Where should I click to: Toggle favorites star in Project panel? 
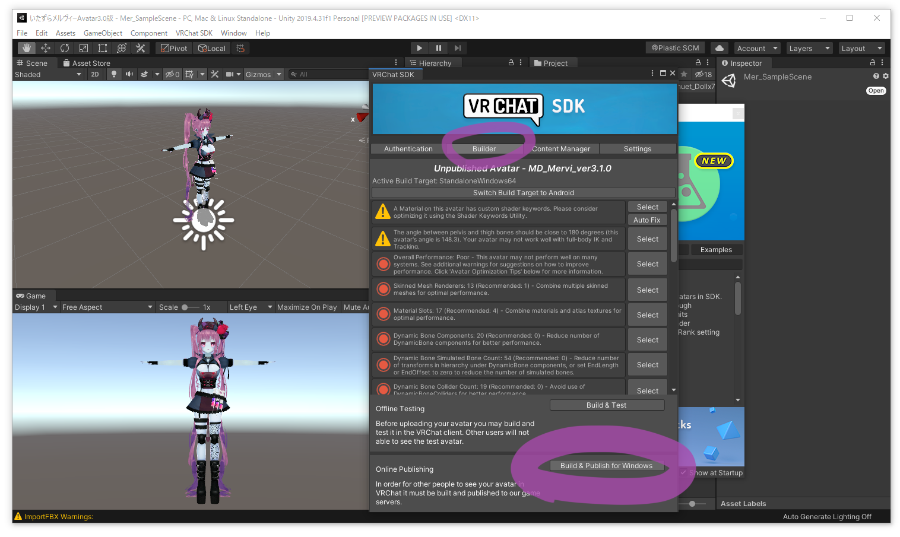tap(684, 74)
